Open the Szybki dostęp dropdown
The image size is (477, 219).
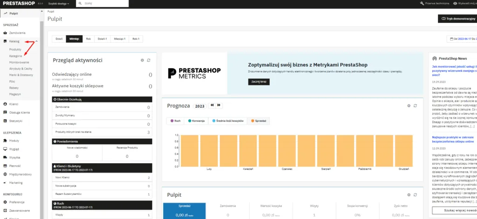pyautogui.click(x=59, y=3)
